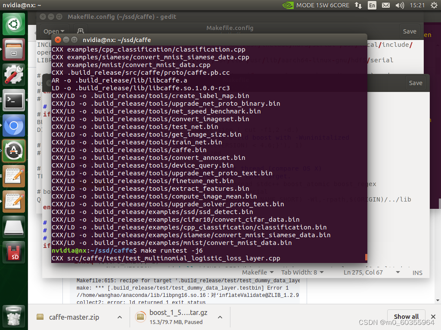
Task: Open sound volume indicator
Action: click(400, 5)
